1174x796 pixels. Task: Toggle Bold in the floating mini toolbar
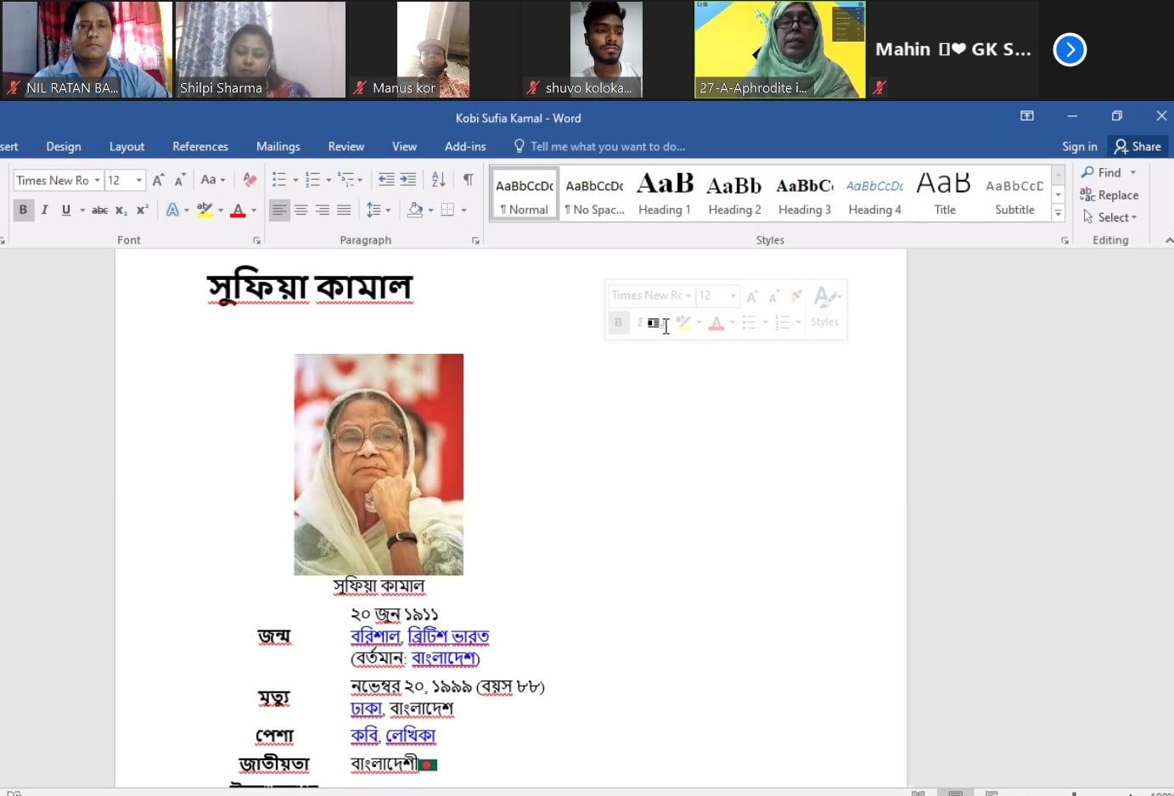point(618,322)
